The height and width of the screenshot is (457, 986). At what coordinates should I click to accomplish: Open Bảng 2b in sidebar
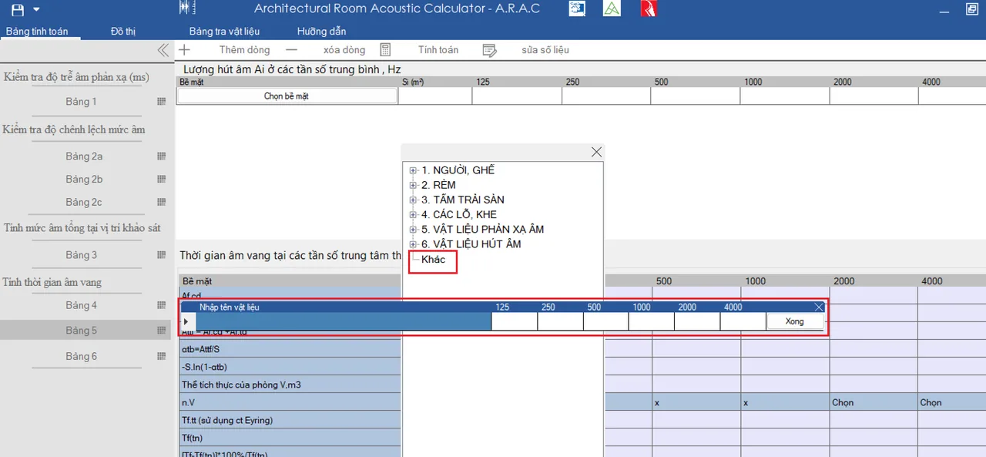pyautogui.click(x=84, y=180)
